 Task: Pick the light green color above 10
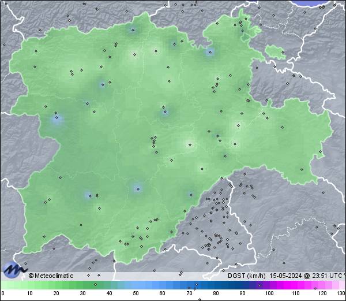(30, 285)
